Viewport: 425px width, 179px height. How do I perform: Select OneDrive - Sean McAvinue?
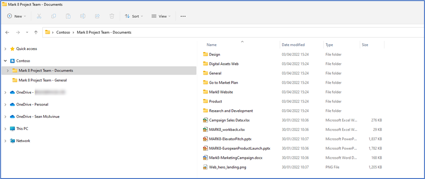click(x=38, y=116)
